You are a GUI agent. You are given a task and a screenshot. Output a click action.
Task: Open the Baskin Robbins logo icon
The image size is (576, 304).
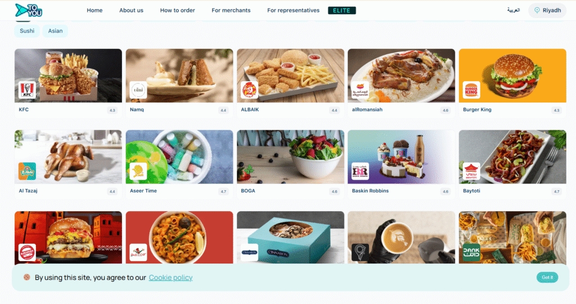tap(361, 171)
